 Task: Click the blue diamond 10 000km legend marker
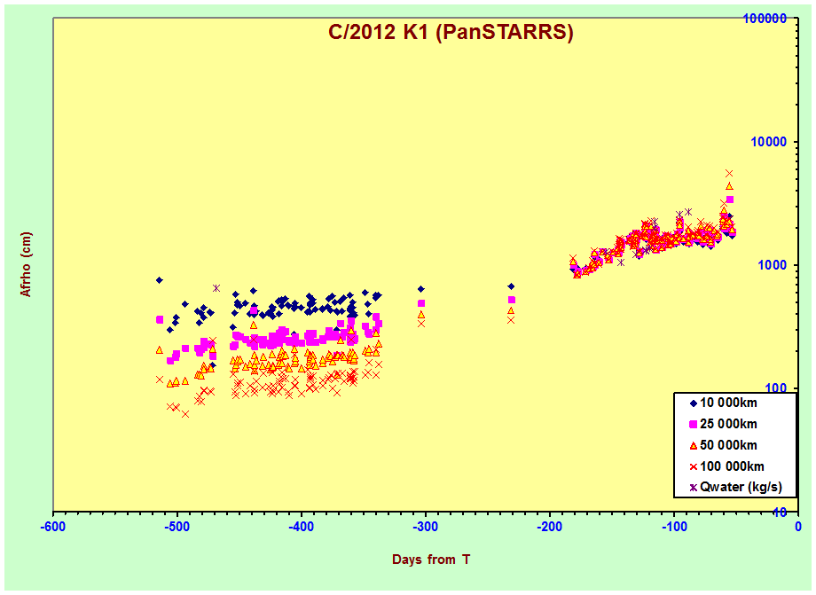coord(693,403)
